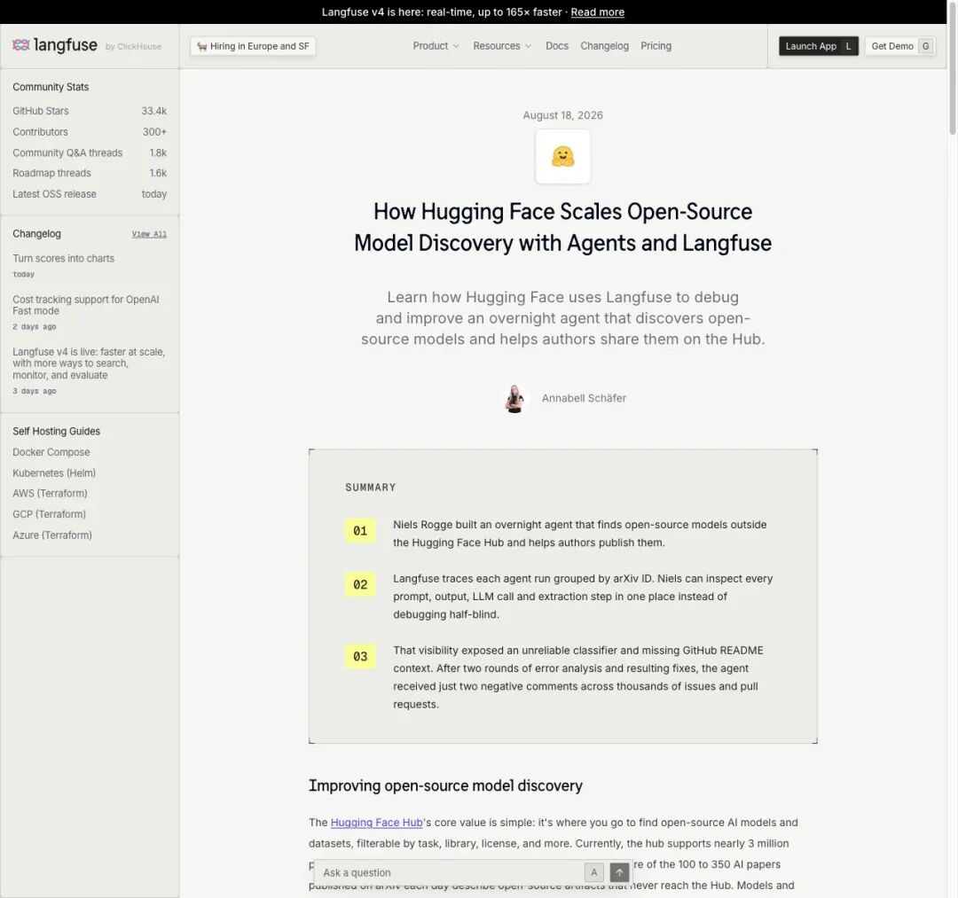
Task: Click the yellow '03' summary badge
Action: 360,656
